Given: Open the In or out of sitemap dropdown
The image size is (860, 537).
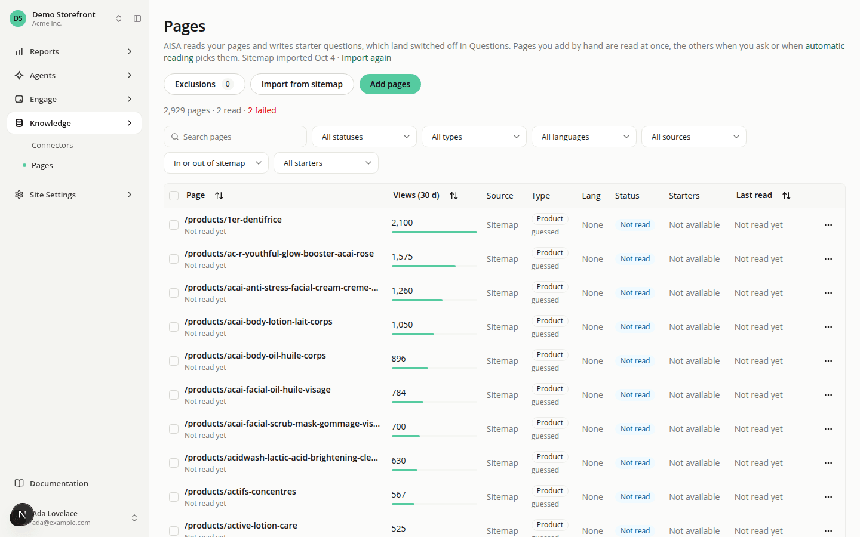Looking at the screenshot, I should (x=216, y=163).
